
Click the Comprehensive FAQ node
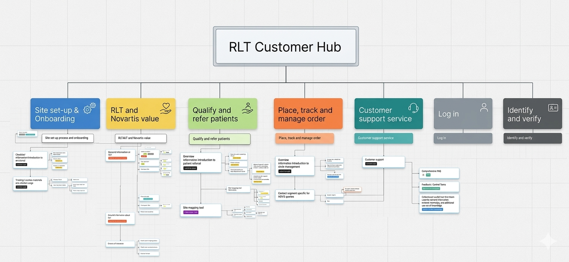(439, 173)
